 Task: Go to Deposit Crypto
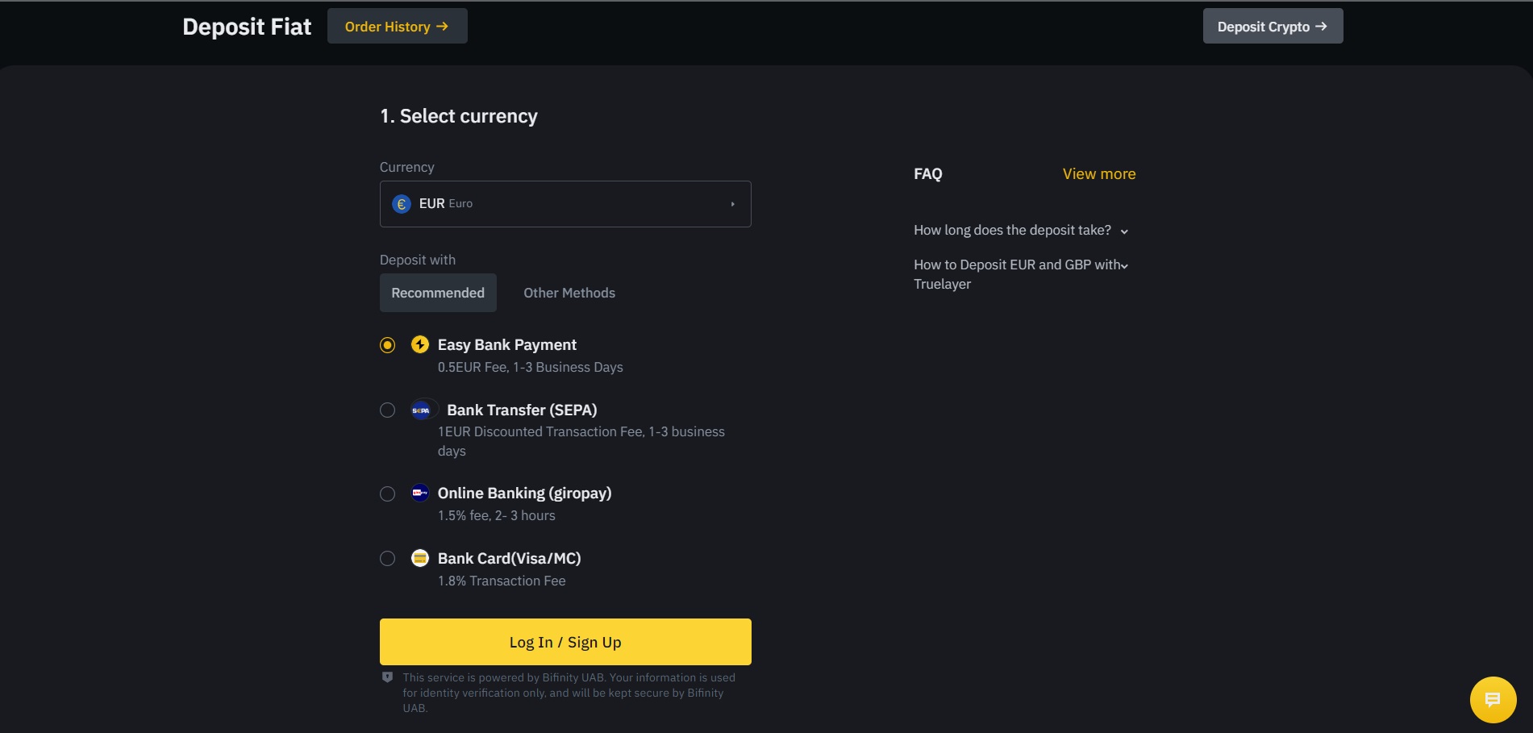point(1273,27)
